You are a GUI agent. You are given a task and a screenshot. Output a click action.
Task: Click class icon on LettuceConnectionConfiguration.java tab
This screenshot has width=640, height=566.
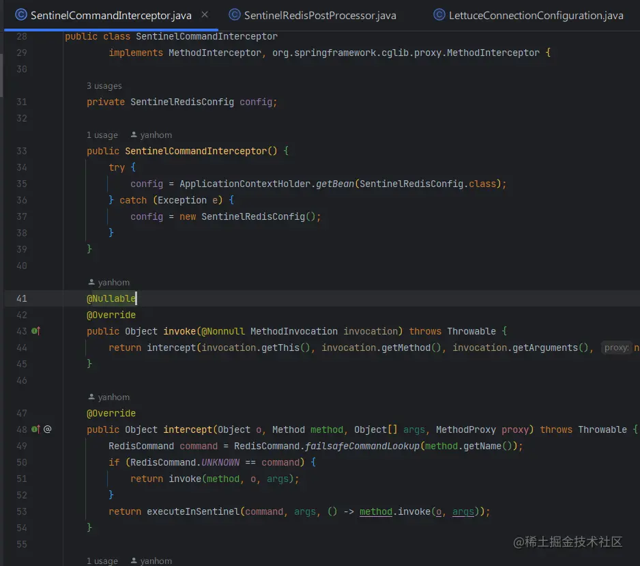tap(439, 15)
